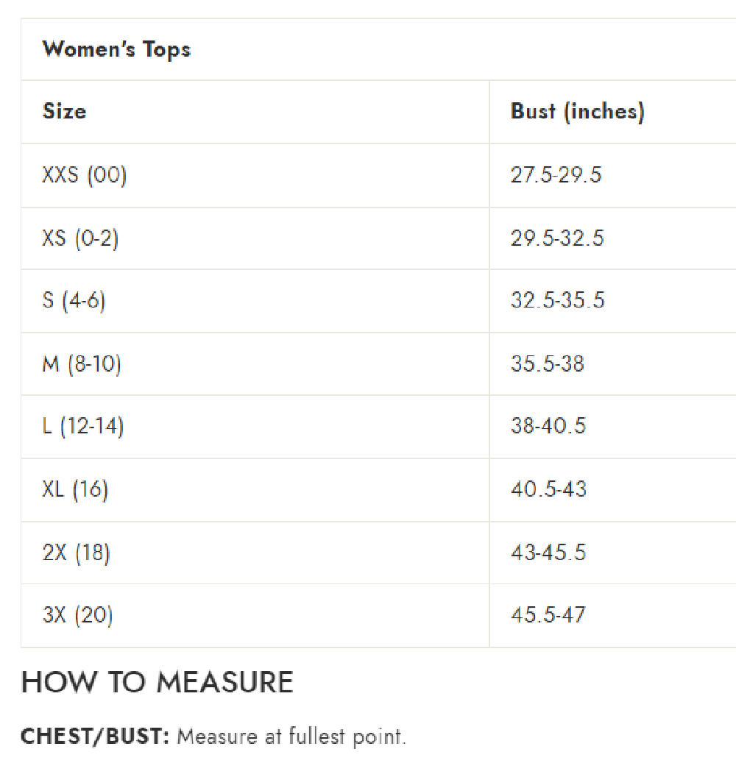Click the 35.5-38 bust measurement

[x=548, y=363]
